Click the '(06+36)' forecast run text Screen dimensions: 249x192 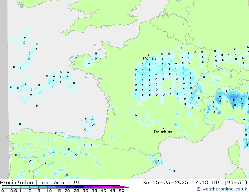(x=236, y=183)
